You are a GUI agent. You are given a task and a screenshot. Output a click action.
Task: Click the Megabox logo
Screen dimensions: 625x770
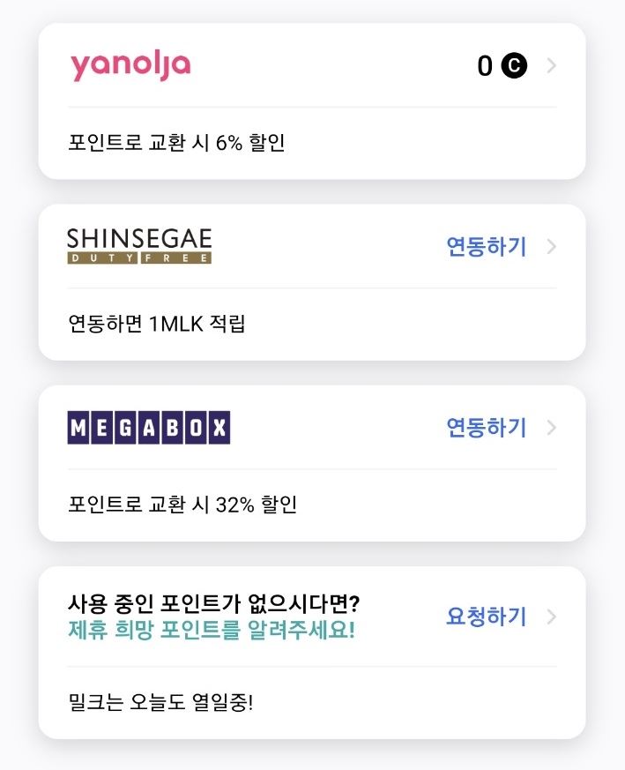(149, 428)
